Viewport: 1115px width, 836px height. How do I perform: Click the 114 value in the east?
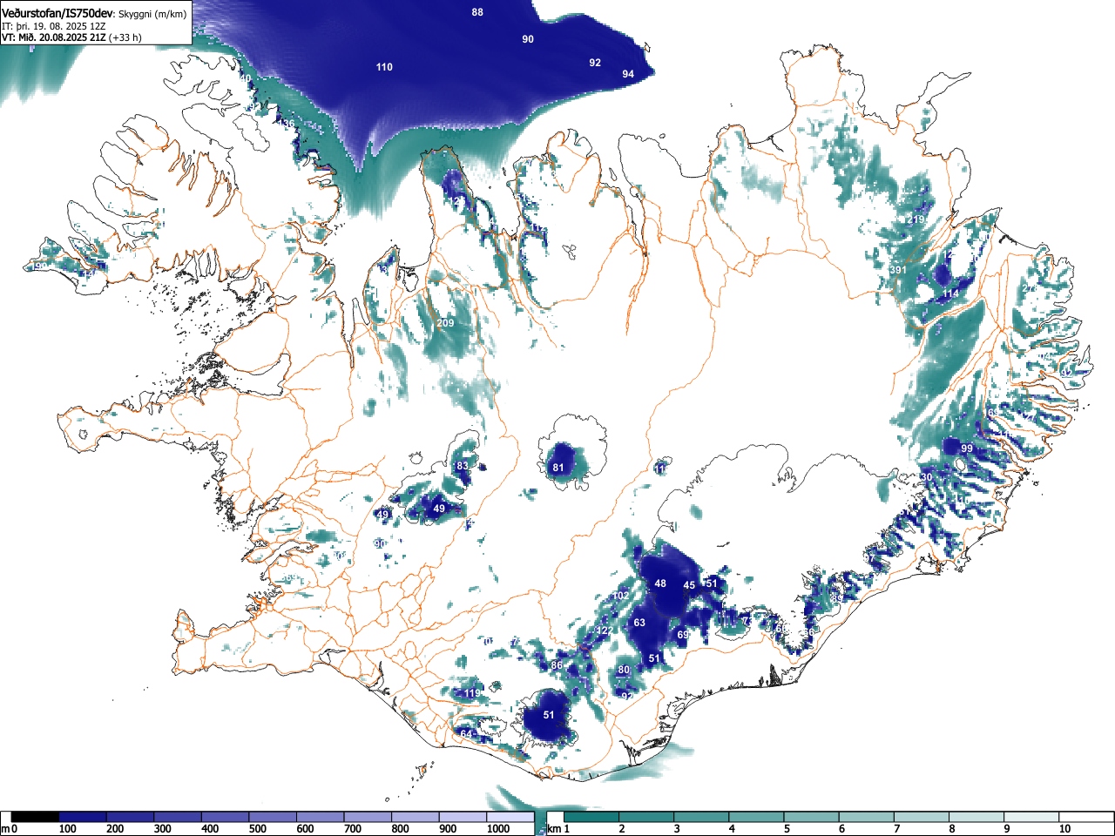coord(950,294)
